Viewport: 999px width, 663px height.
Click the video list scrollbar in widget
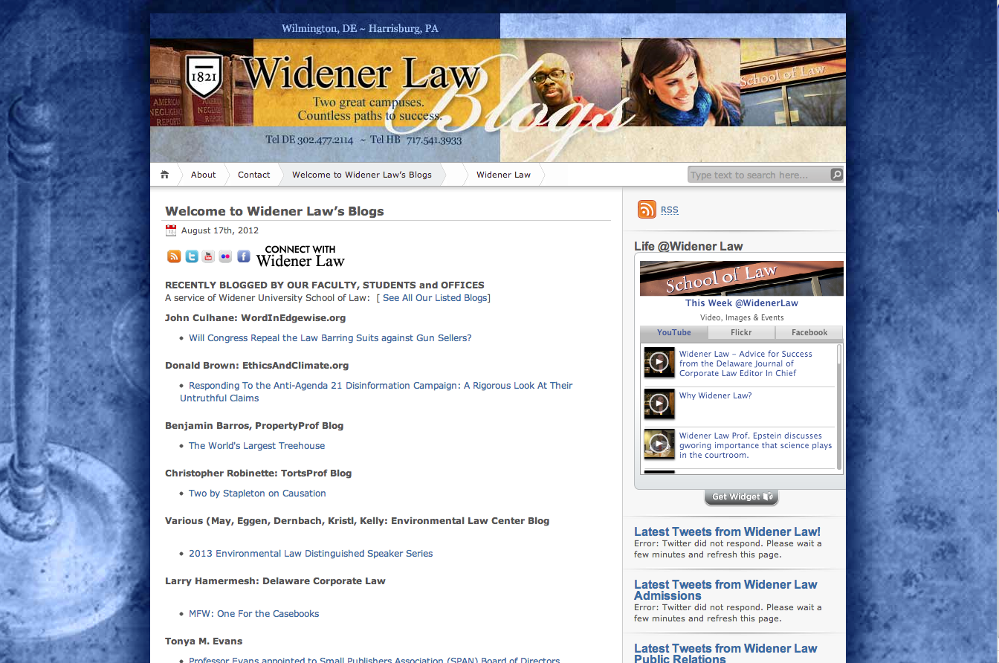point(839,407)
